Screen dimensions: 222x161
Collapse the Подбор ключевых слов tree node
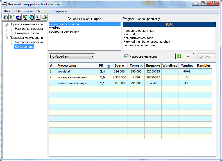click(x=6, y=24)
